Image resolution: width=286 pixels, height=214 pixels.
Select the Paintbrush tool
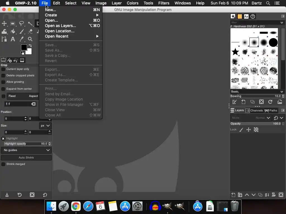coord(22,31)
